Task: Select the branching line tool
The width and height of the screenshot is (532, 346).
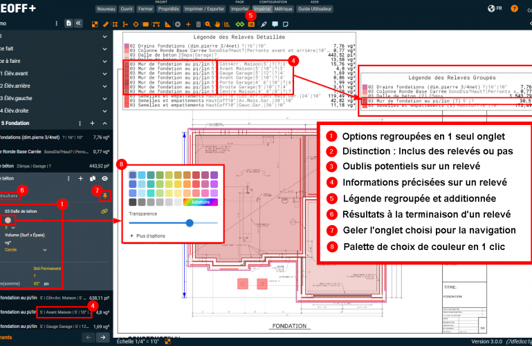Action: 125,24
